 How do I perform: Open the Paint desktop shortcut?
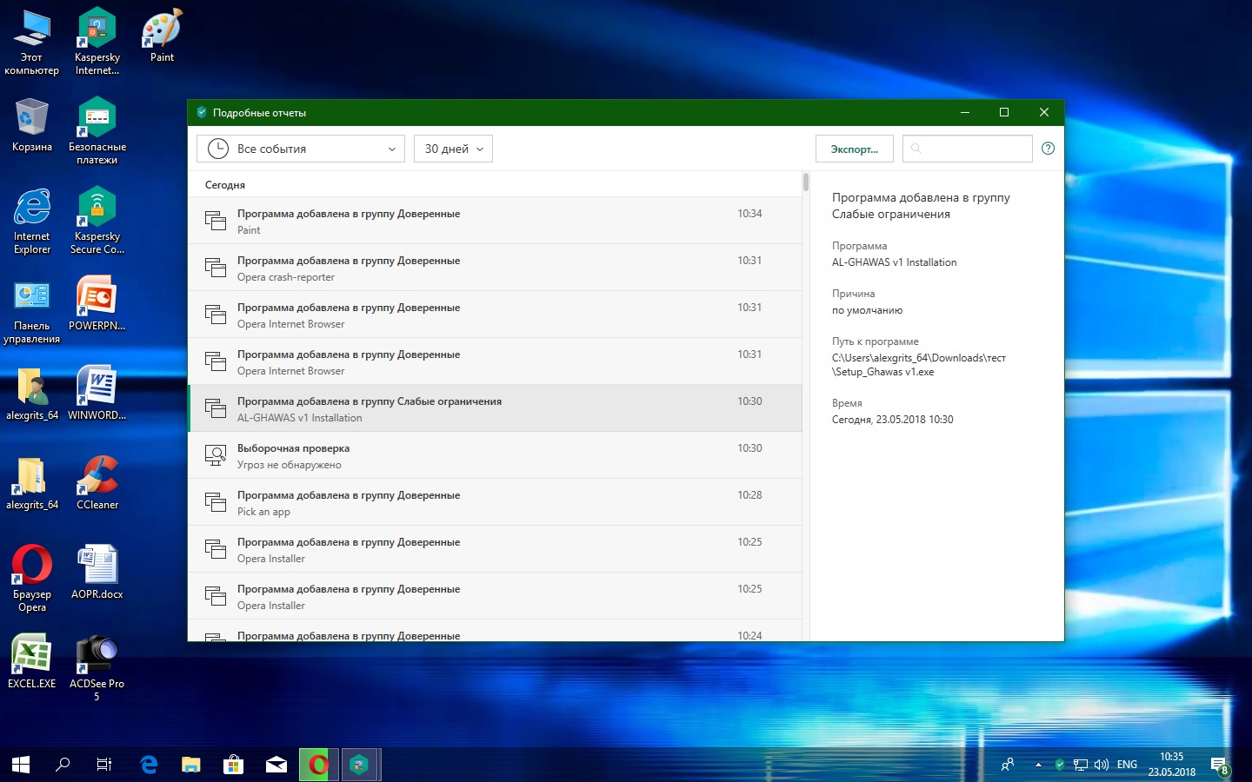pyautogui.click(x=162, y=36)
